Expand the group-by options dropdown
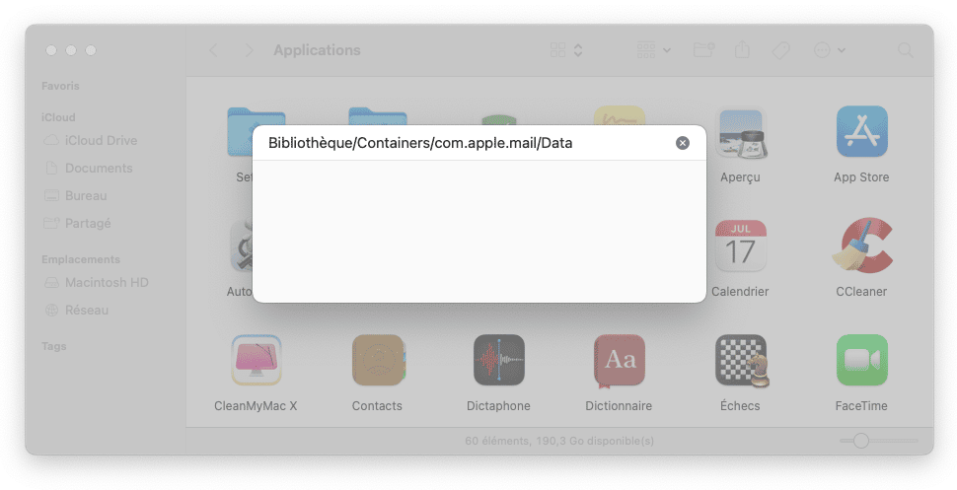The width and height of the screenshot is (957, 490). tap(654, 50)
